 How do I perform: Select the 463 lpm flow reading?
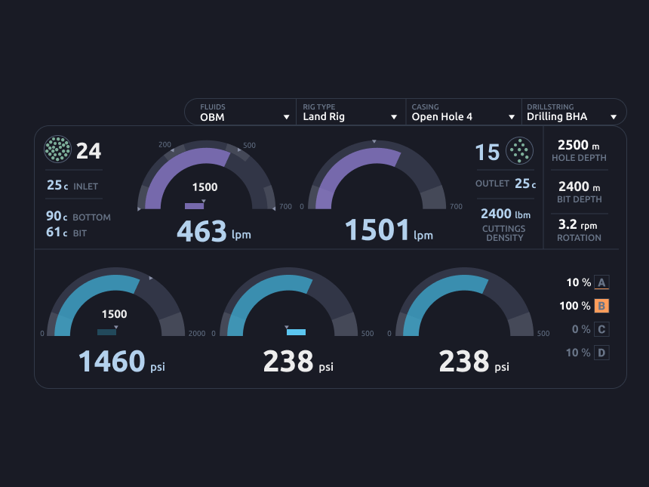[214, 231]
